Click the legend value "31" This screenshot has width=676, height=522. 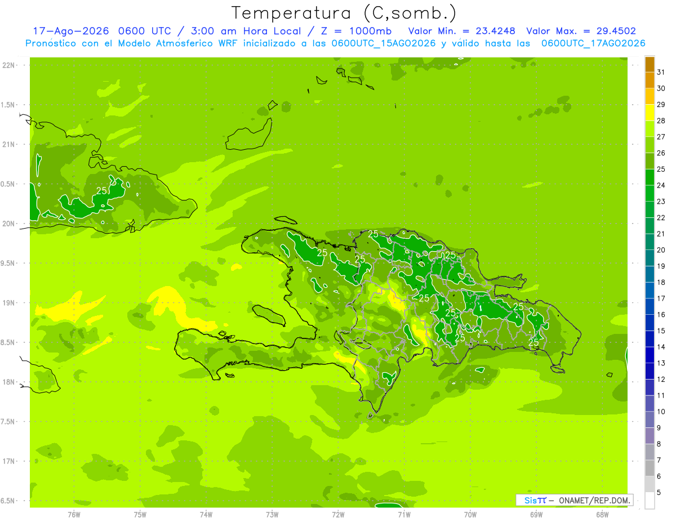point(661,72)
